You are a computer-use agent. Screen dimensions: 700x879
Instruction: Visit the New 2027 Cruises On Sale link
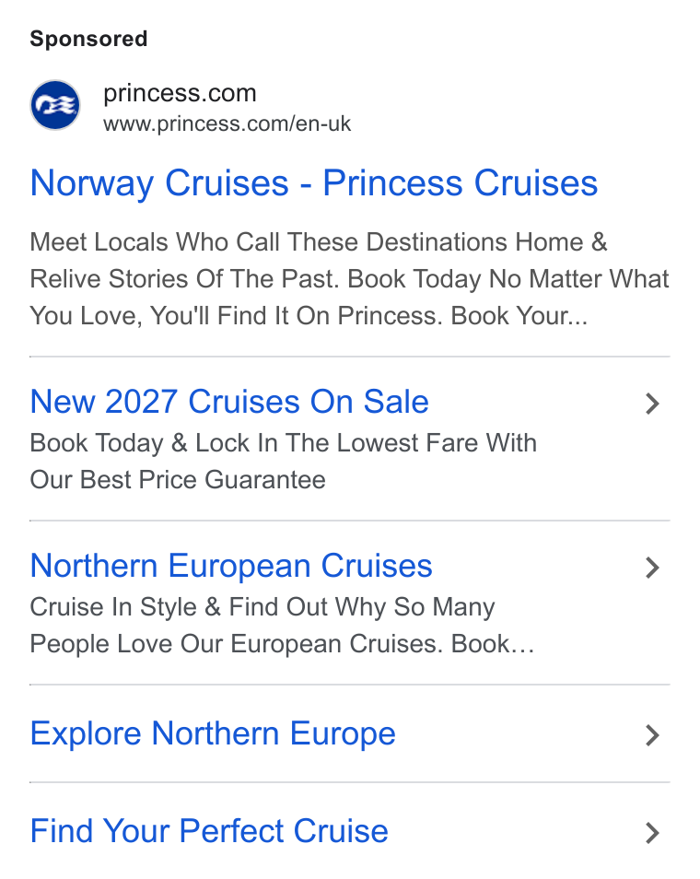(x=229, y=402)
